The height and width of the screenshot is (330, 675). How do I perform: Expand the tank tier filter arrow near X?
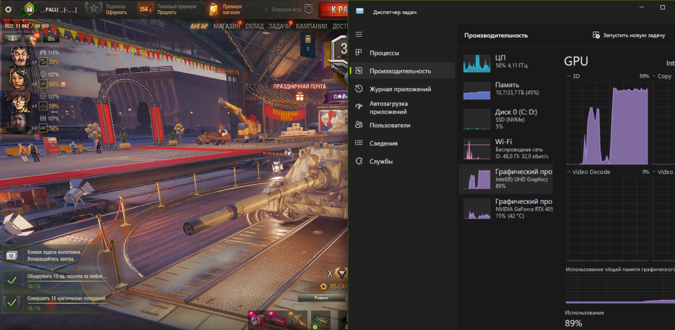[x=341, y=273]
